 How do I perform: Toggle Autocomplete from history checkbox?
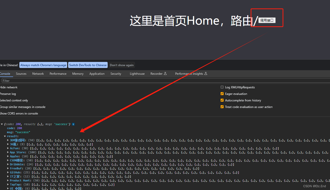222,100
